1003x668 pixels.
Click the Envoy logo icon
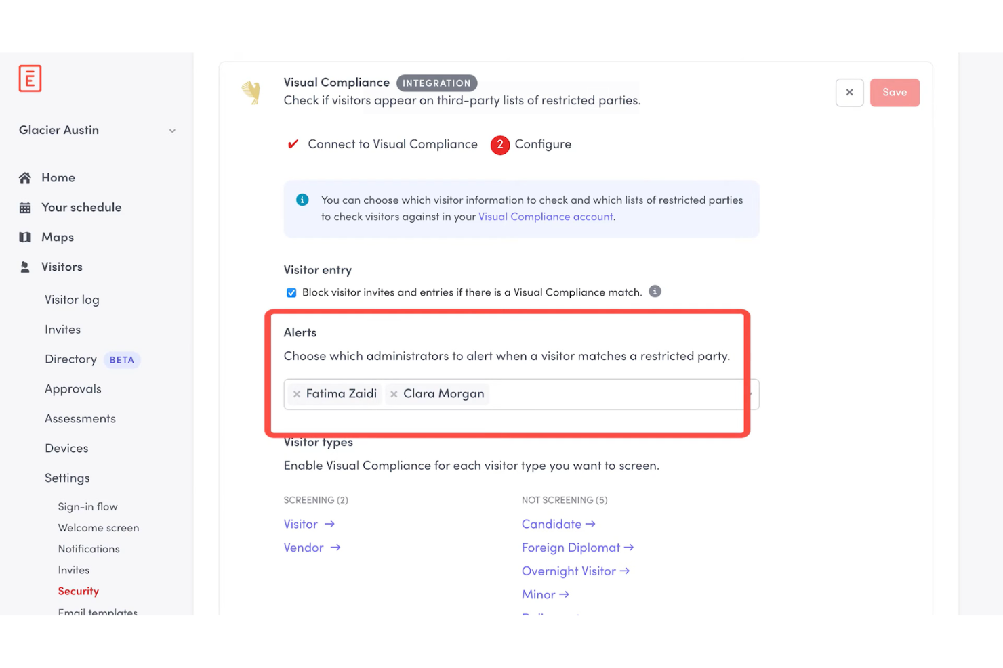tap(30, 79)
